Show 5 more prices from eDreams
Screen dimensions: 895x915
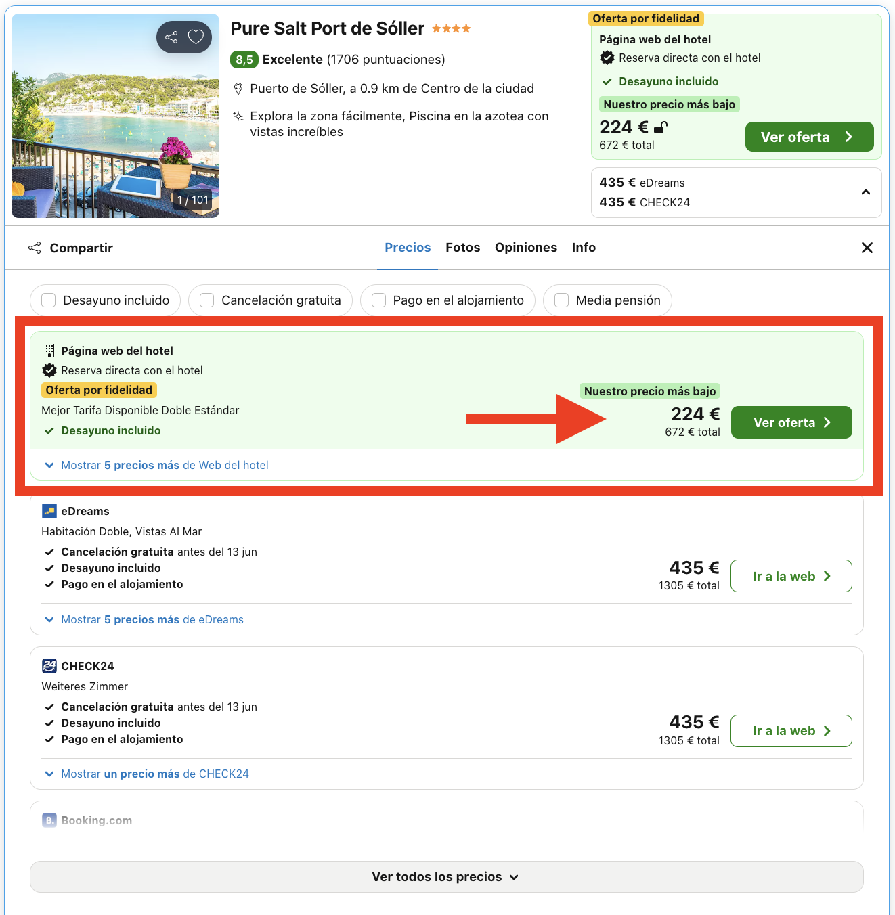144,619
